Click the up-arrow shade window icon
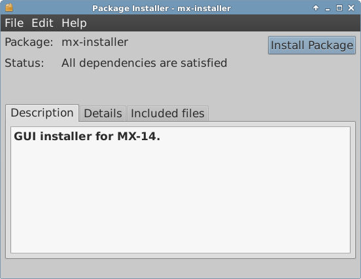Screen dimensions: 361x279 tap(316, 8)
